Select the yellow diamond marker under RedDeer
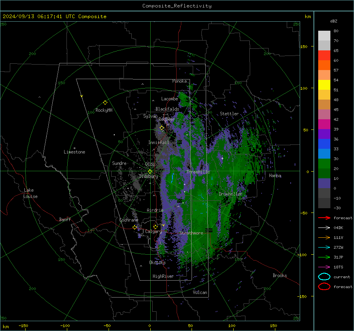Viewport: 354px width, 331px height. [x=162, y=128]
